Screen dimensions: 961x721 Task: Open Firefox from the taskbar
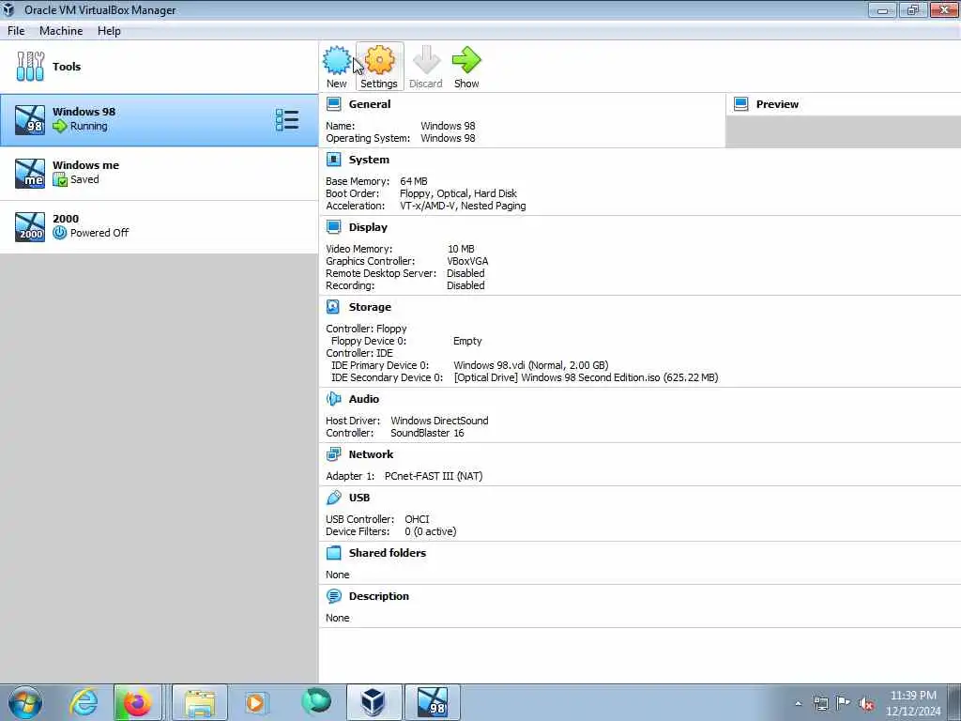tap(137, 702)
